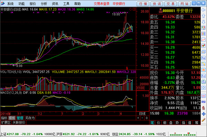Open the wavy lines indicator icon
207x137 pixels.
[204, 96]
